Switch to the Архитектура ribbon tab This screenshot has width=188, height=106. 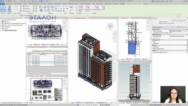click(9, 4)
